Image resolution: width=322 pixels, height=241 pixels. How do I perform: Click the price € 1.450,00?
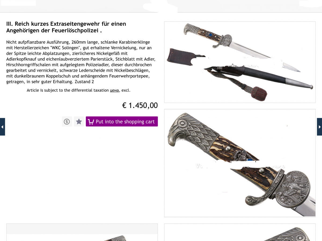[140, 105]
